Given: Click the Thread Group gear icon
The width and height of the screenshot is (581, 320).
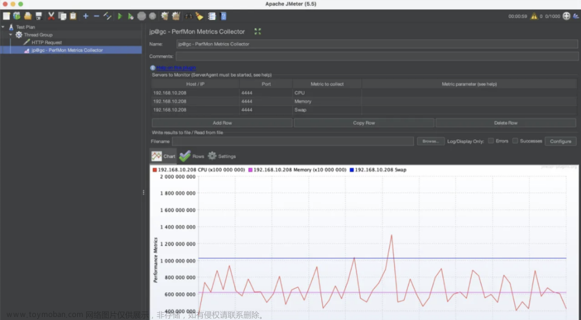Looking at the screenshot, I should [x=19, y=35].
